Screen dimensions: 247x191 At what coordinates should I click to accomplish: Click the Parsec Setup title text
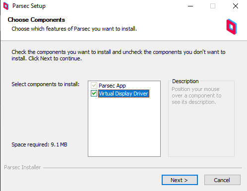pos(29,6)
